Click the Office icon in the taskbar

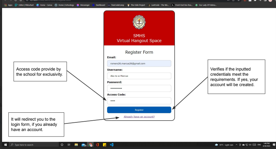97,145
